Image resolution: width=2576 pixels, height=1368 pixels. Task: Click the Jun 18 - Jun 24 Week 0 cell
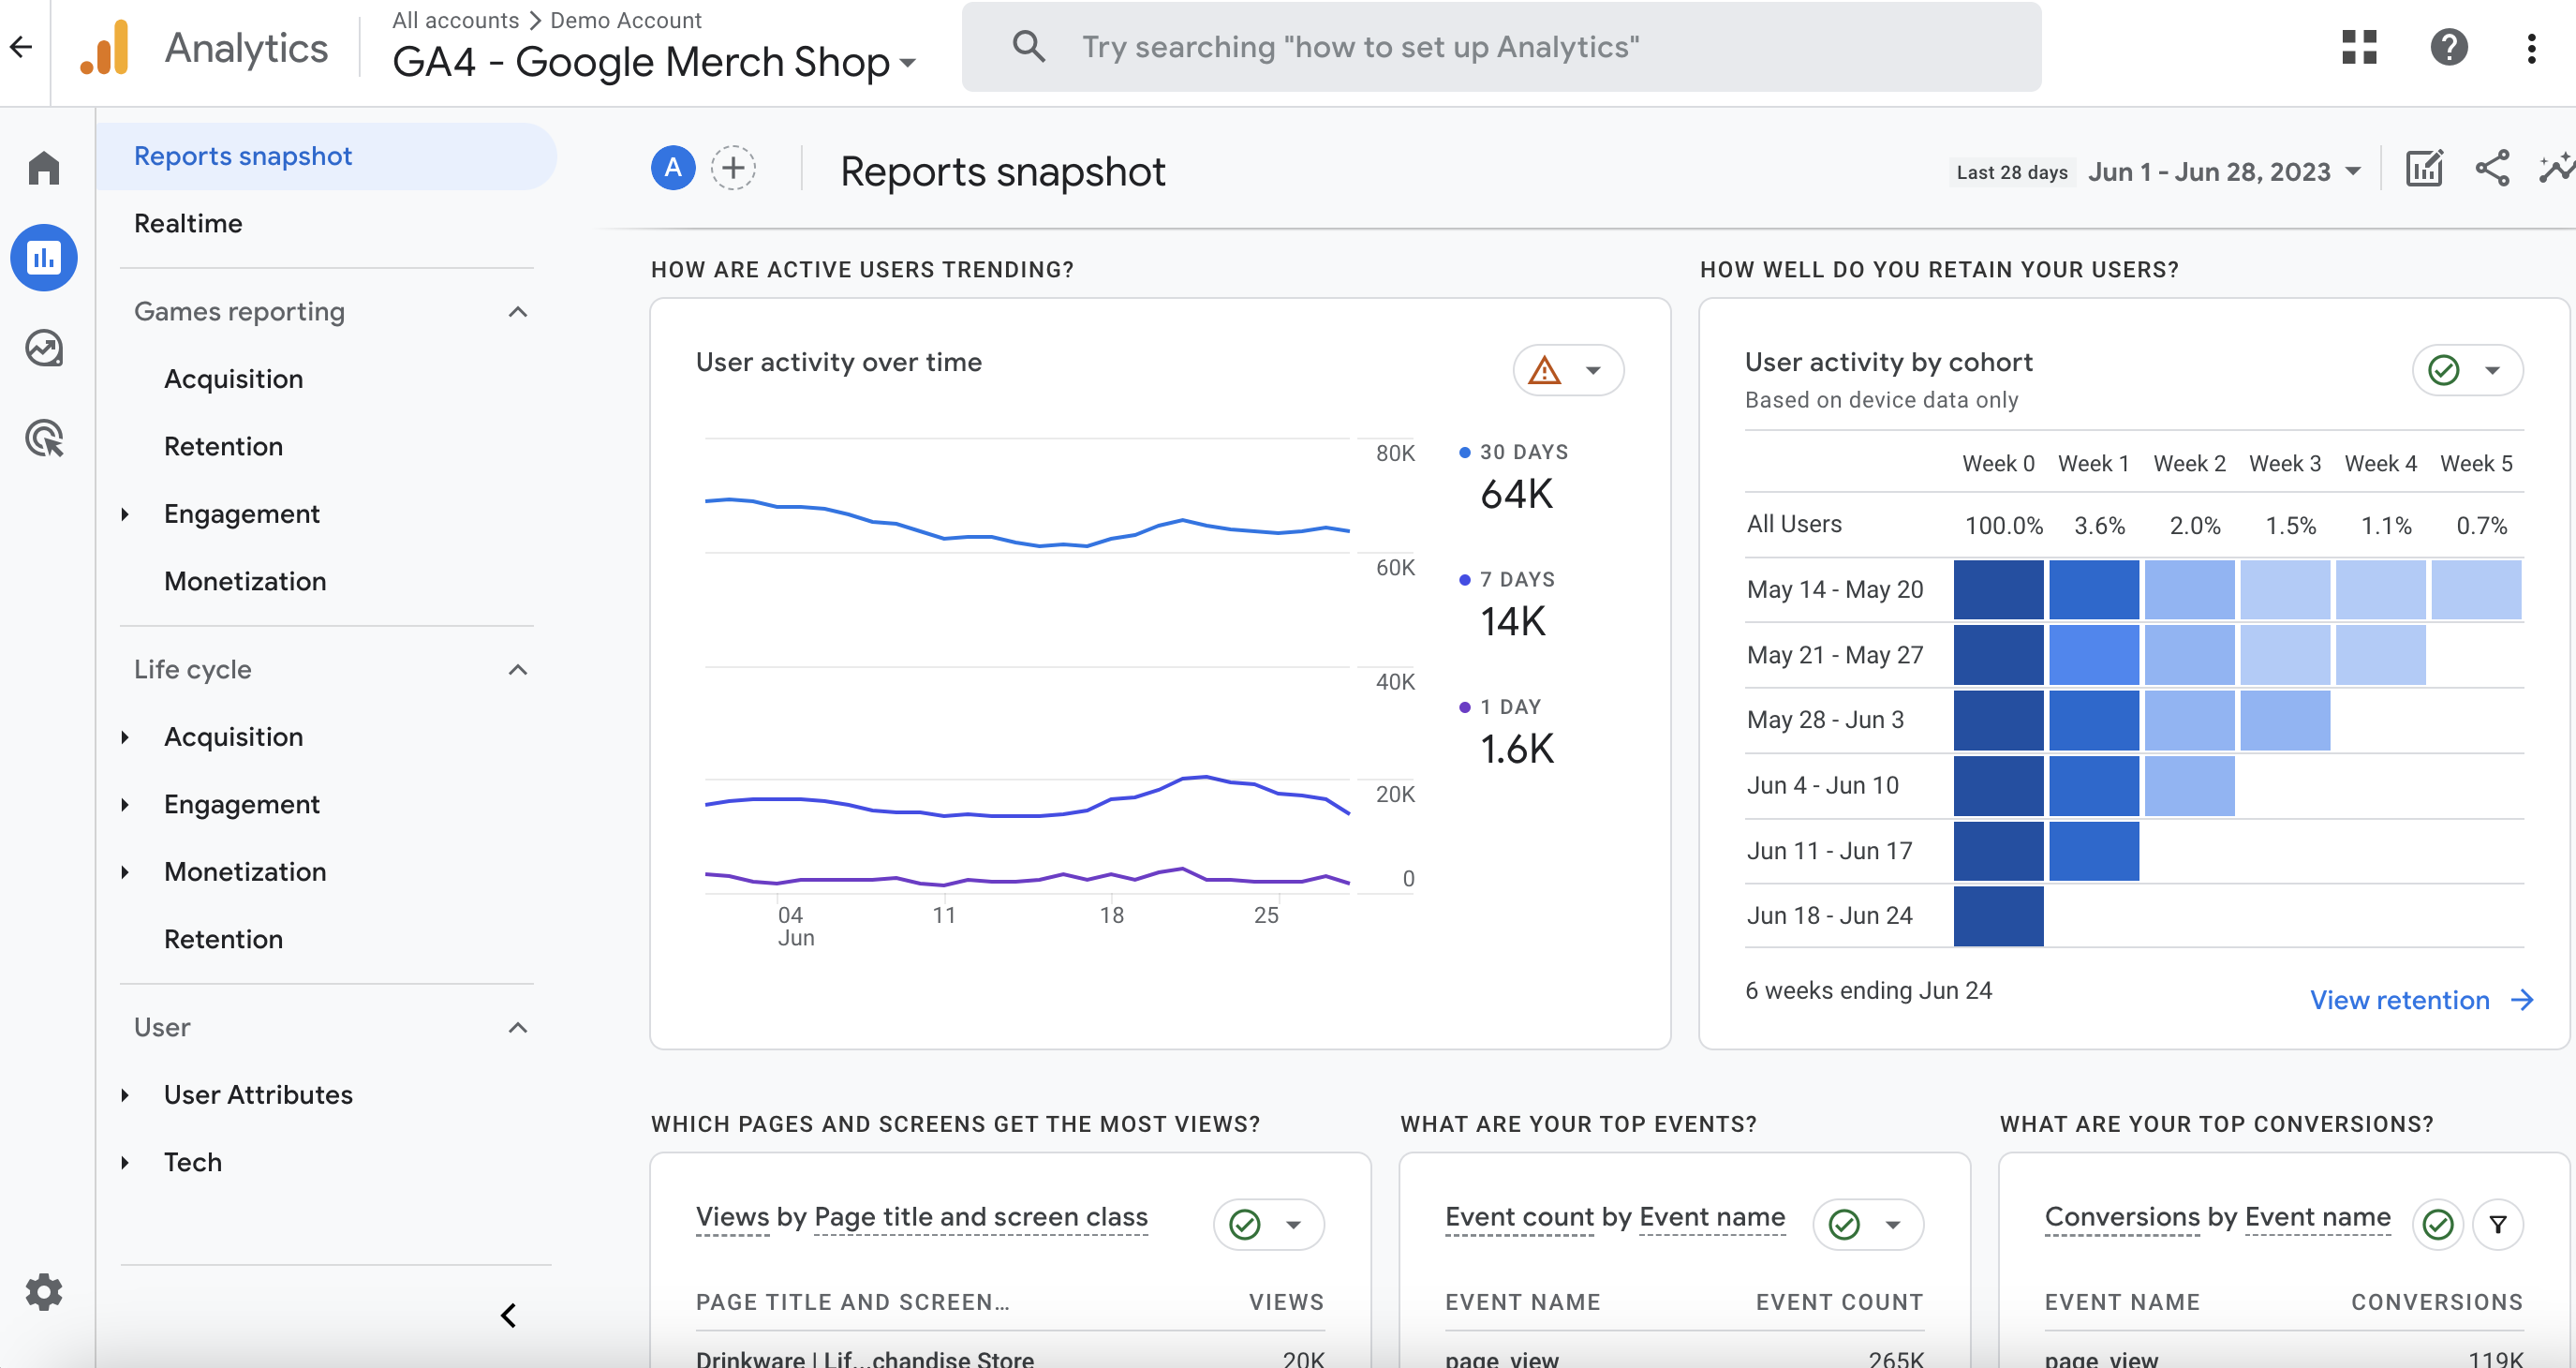click(1998, 916)
